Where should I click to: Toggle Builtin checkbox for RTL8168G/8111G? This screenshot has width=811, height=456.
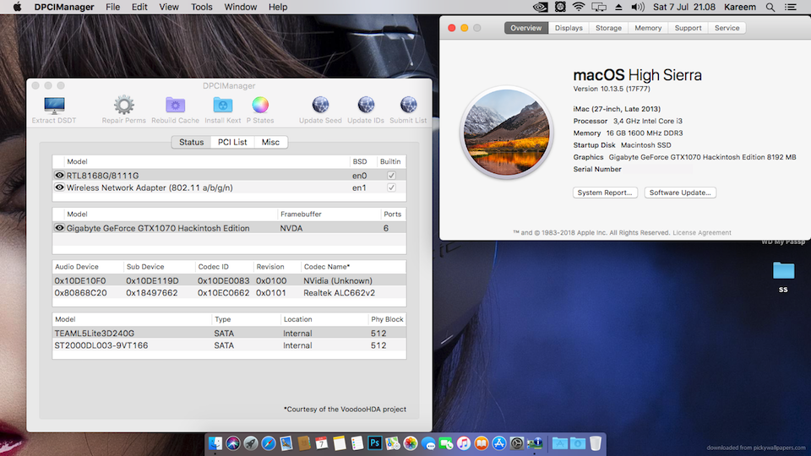(x=391, y=175)
